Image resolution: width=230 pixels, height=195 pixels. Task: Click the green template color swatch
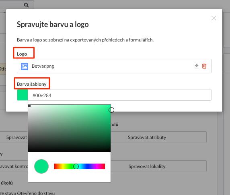click(x=23, y=95)
